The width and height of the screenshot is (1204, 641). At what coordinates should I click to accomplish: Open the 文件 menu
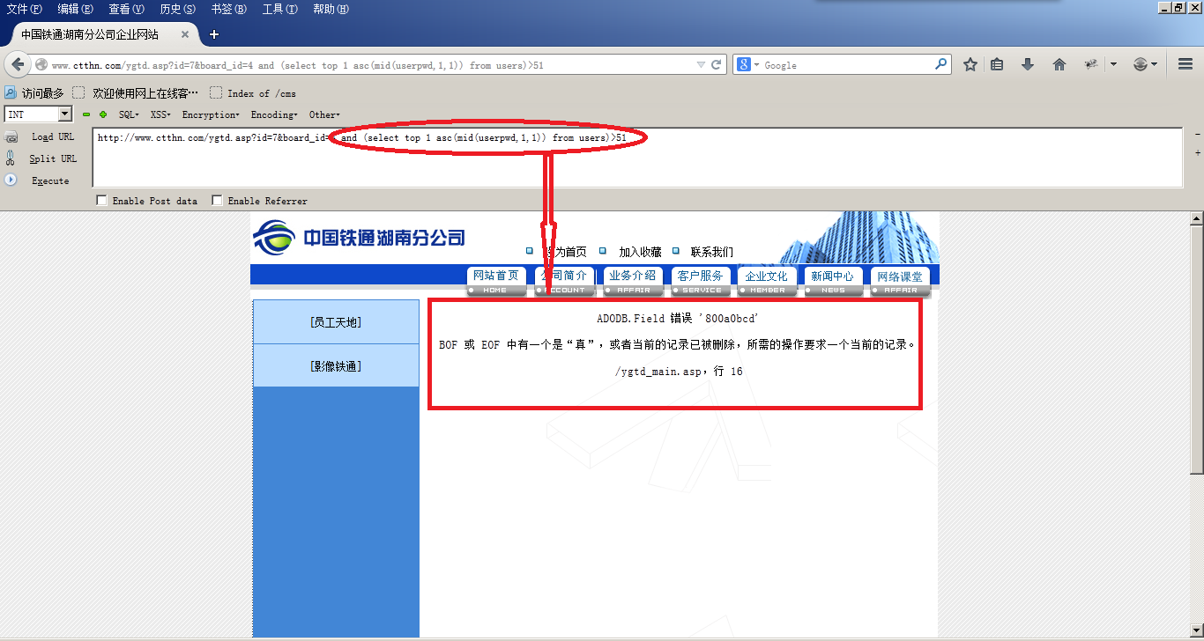25,9
